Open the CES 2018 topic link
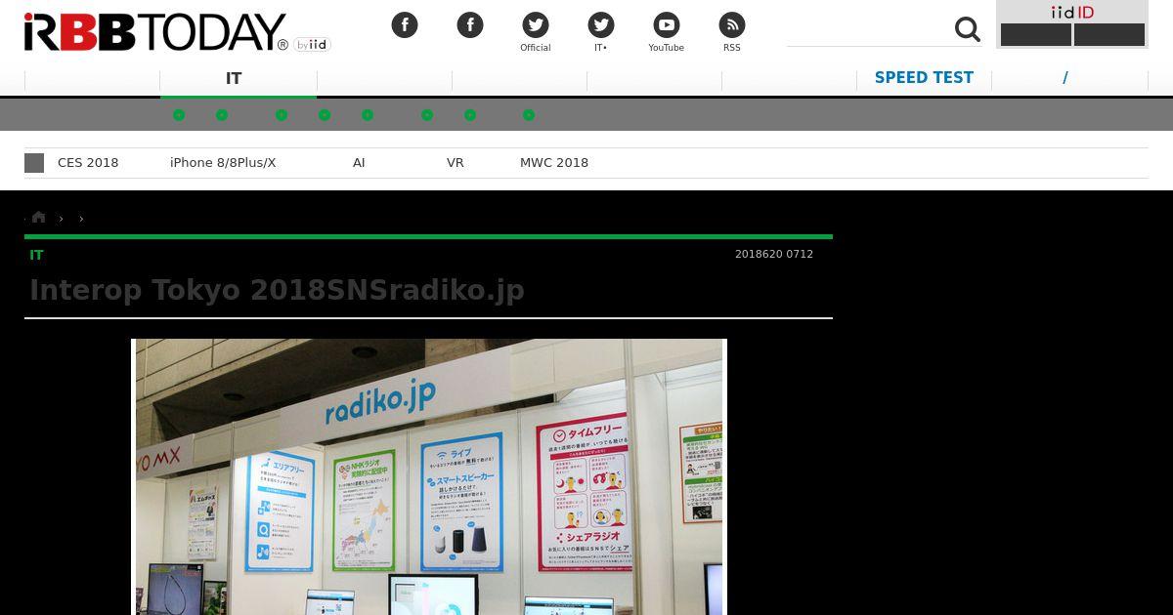The height and width of the screenshot is (615, 1173). [88, 163]
